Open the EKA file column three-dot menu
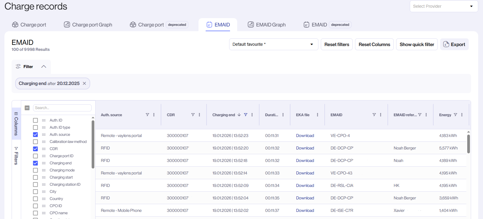Screen dimensions: 483x219 tap(318, 115)
